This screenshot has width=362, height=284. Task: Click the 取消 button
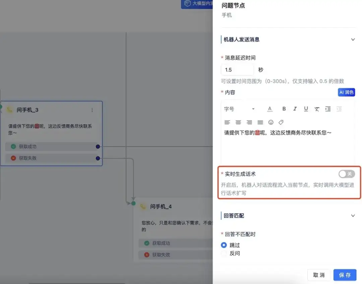pyautogui.click(x=319, y=275)
